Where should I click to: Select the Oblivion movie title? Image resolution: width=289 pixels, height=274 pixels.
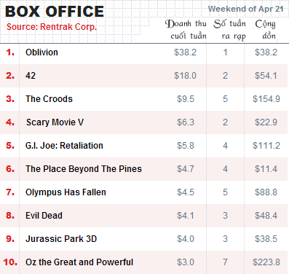pyautogui.click(x=41, y=52)
